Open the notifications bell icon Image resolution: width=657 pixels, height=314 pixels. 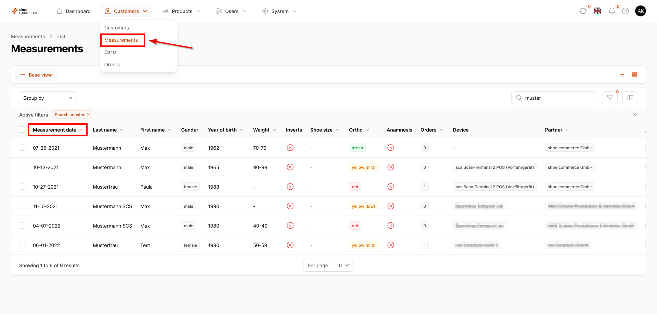pos(612,11)
